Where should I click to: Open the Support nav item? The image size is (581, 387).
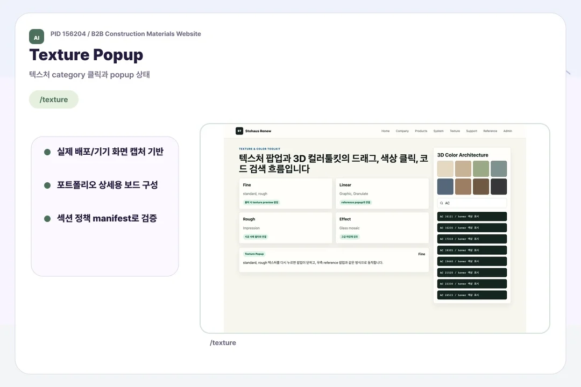472,131
